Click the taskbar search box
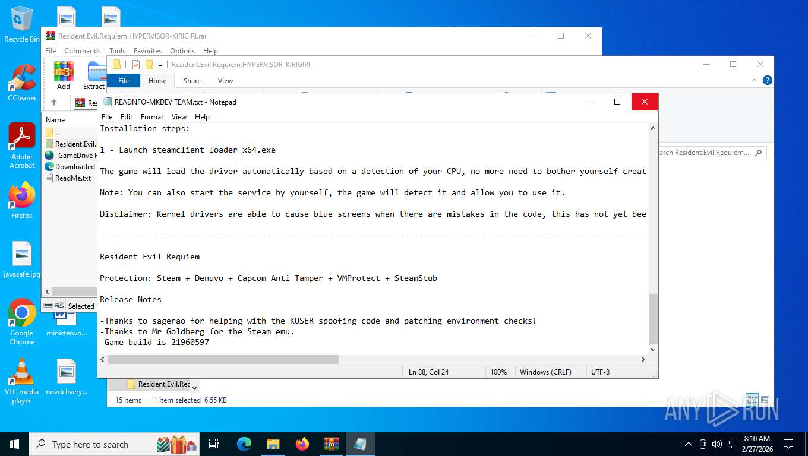The width and height of the screenshot is (808, 456). [115, 444]
